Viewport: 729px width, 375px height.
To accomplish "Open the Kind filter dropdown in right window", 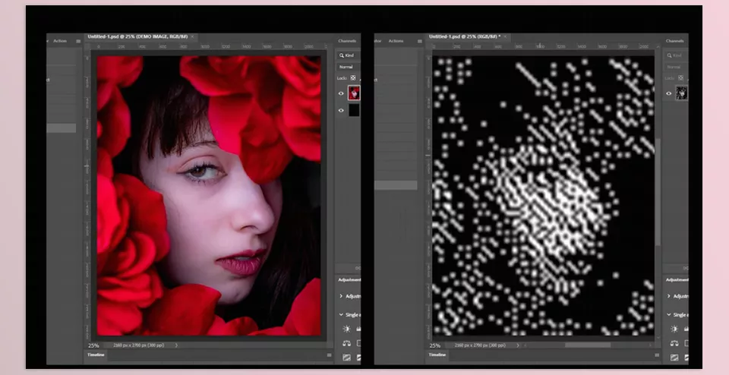I will [676, 55].
